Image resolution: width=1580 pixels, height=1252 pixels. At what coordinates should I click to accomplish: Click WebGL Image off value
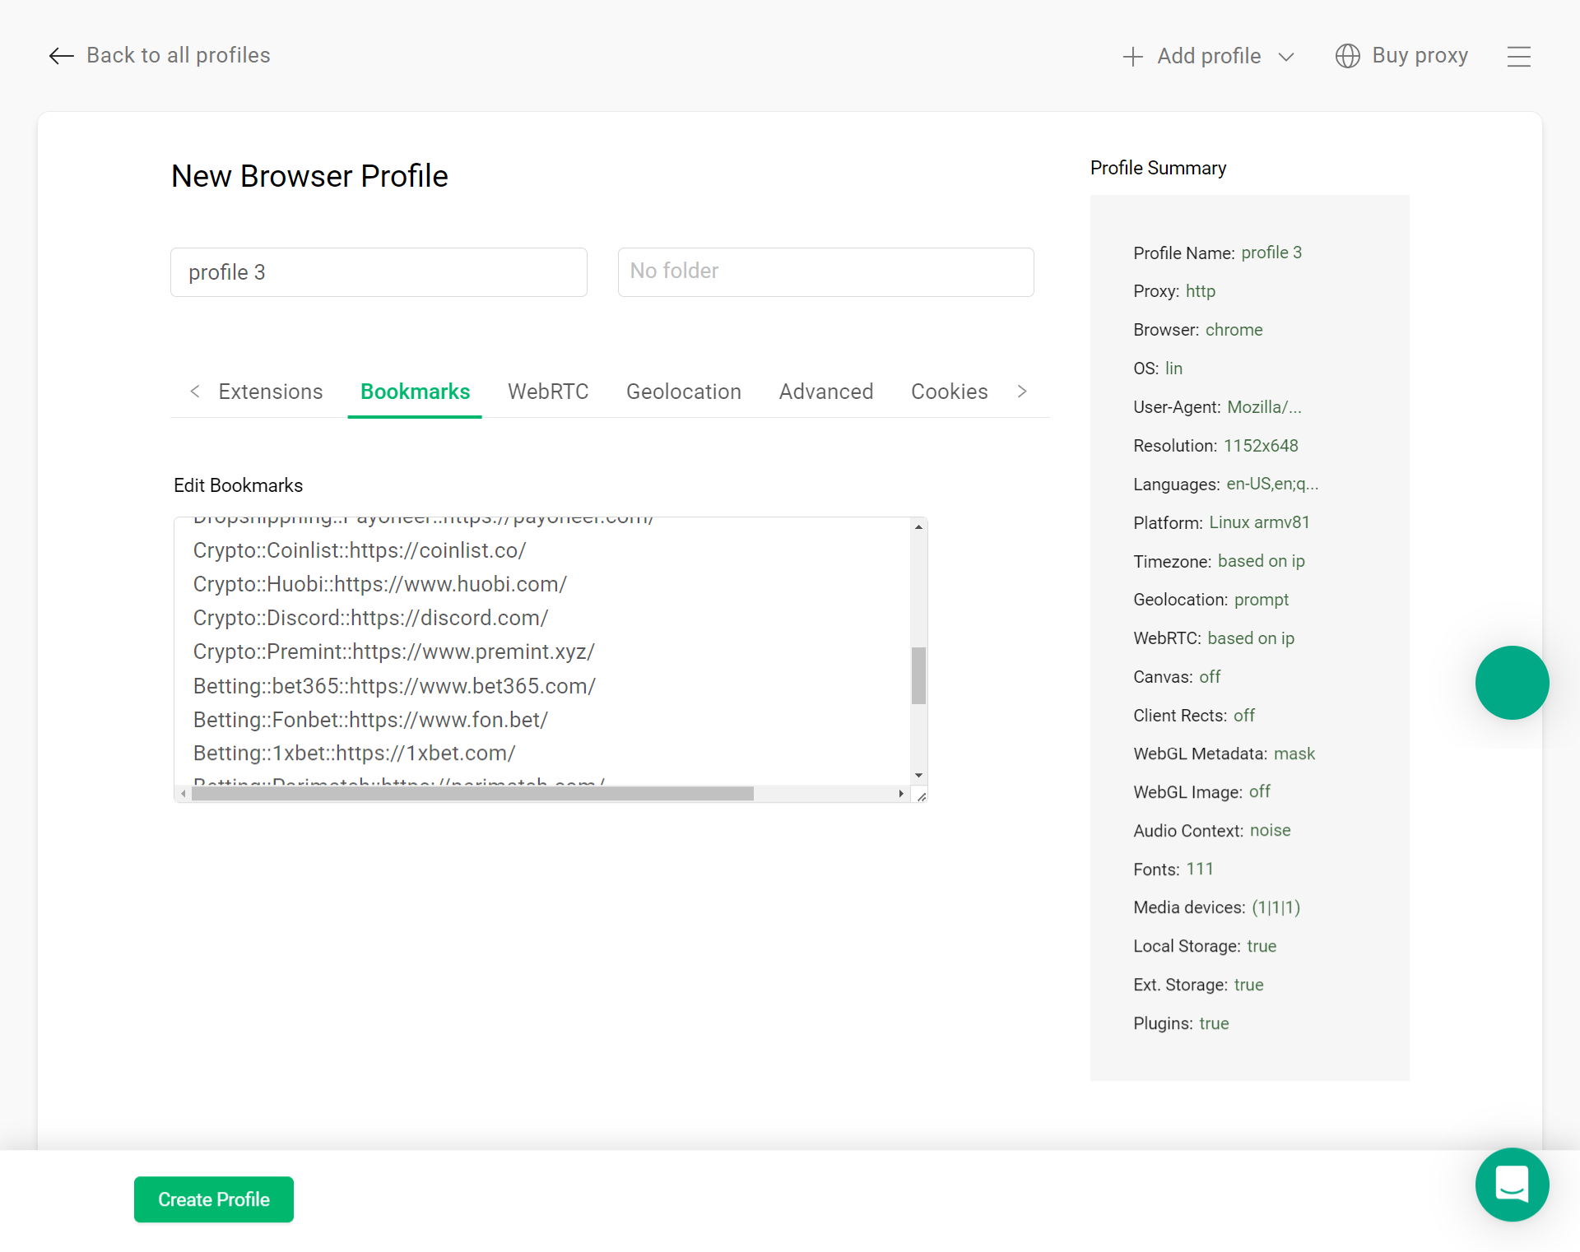pos(1260,791)
